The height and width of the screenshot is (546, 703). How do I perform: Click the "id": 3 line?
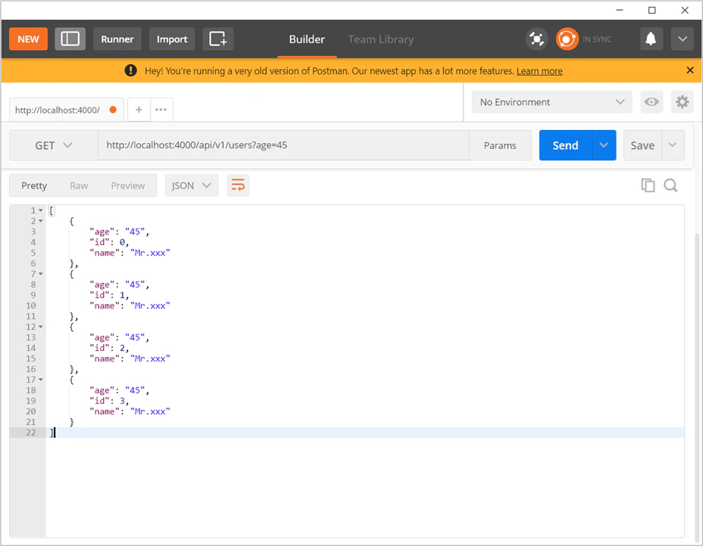tap(109, 401)
